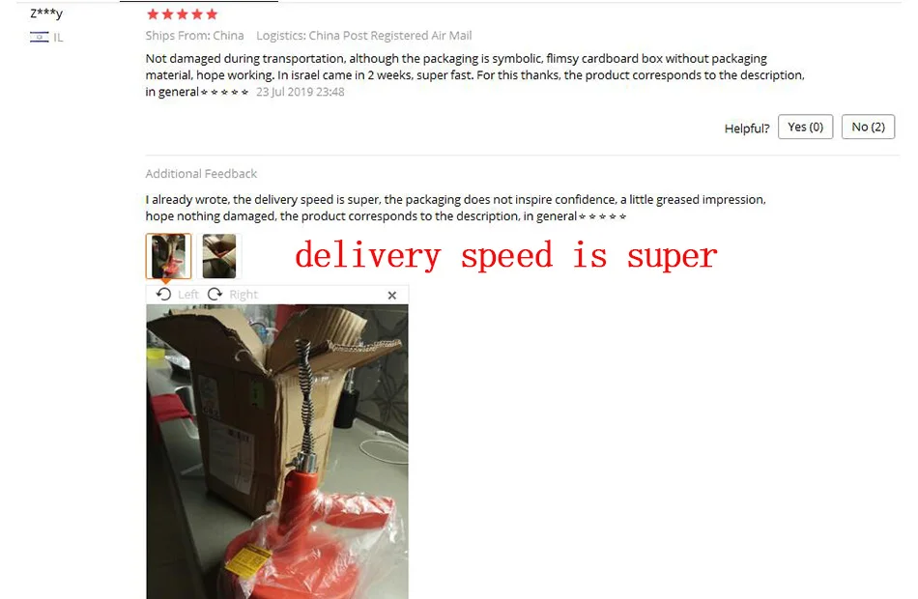This screenshot has height=599, width=918.
Task: Click the reviewer name Z***y
Action: tap(46, 14)
